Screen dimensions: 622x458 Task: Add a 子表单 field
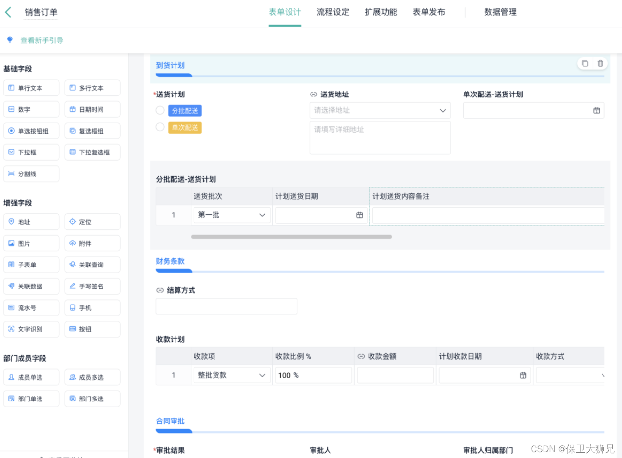click(31, 265)
